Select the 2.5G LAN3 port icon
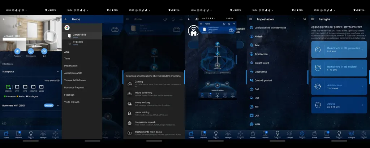The width and height of the screenshot is (370, 148). [33, 87]
